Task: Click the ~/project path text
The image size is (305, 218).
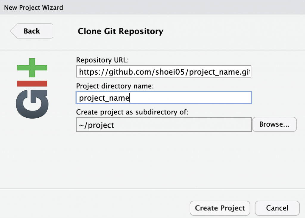Action: pos(97,125)
